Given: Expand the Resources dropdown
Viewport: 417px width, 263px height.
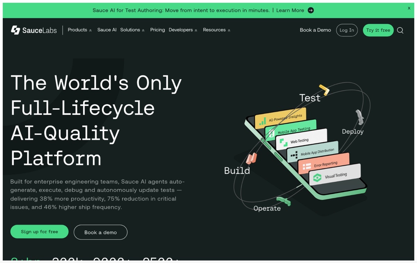Looking at the screenshot, I should click(217, 30).
